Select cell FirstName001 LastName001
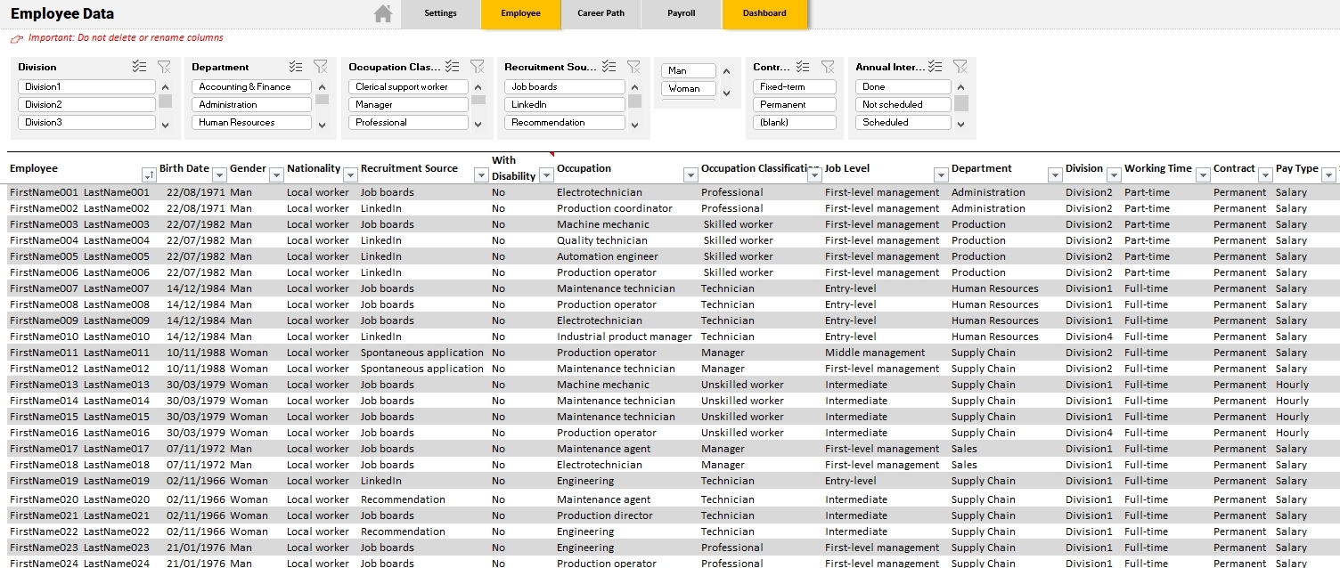 pyautogui.click(x=80, y=192)
